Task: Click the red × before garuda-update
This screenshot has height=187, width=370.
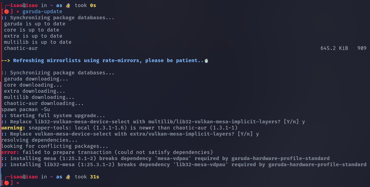Action: coord(18,12)
